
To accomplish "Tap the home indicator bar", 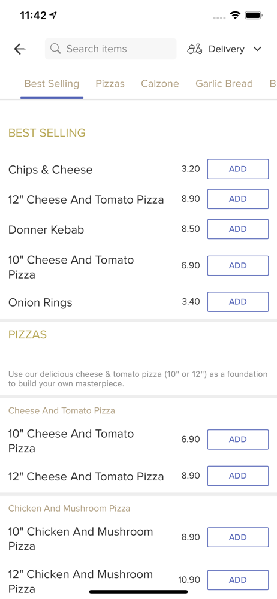I will 138,592.
